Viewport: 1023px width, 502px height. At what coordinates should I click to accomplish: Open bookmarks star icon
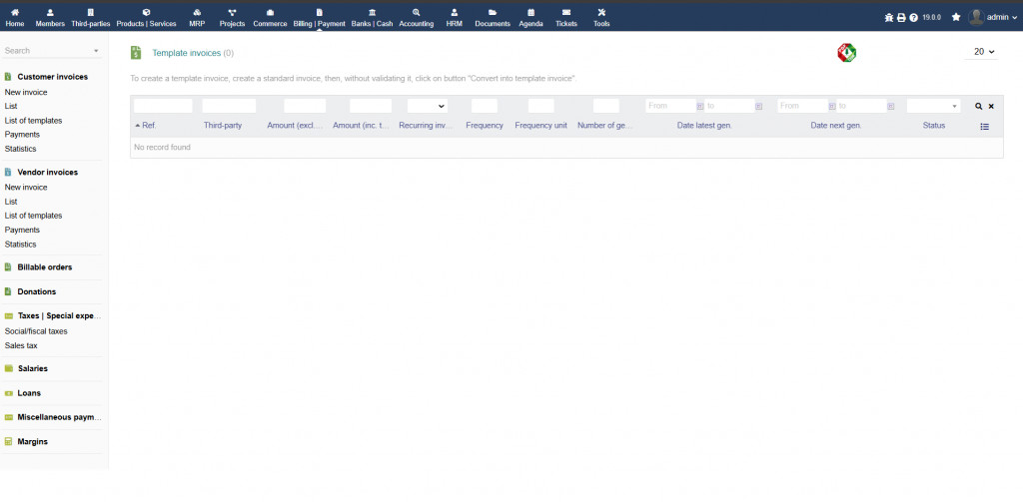pos(956,18)
